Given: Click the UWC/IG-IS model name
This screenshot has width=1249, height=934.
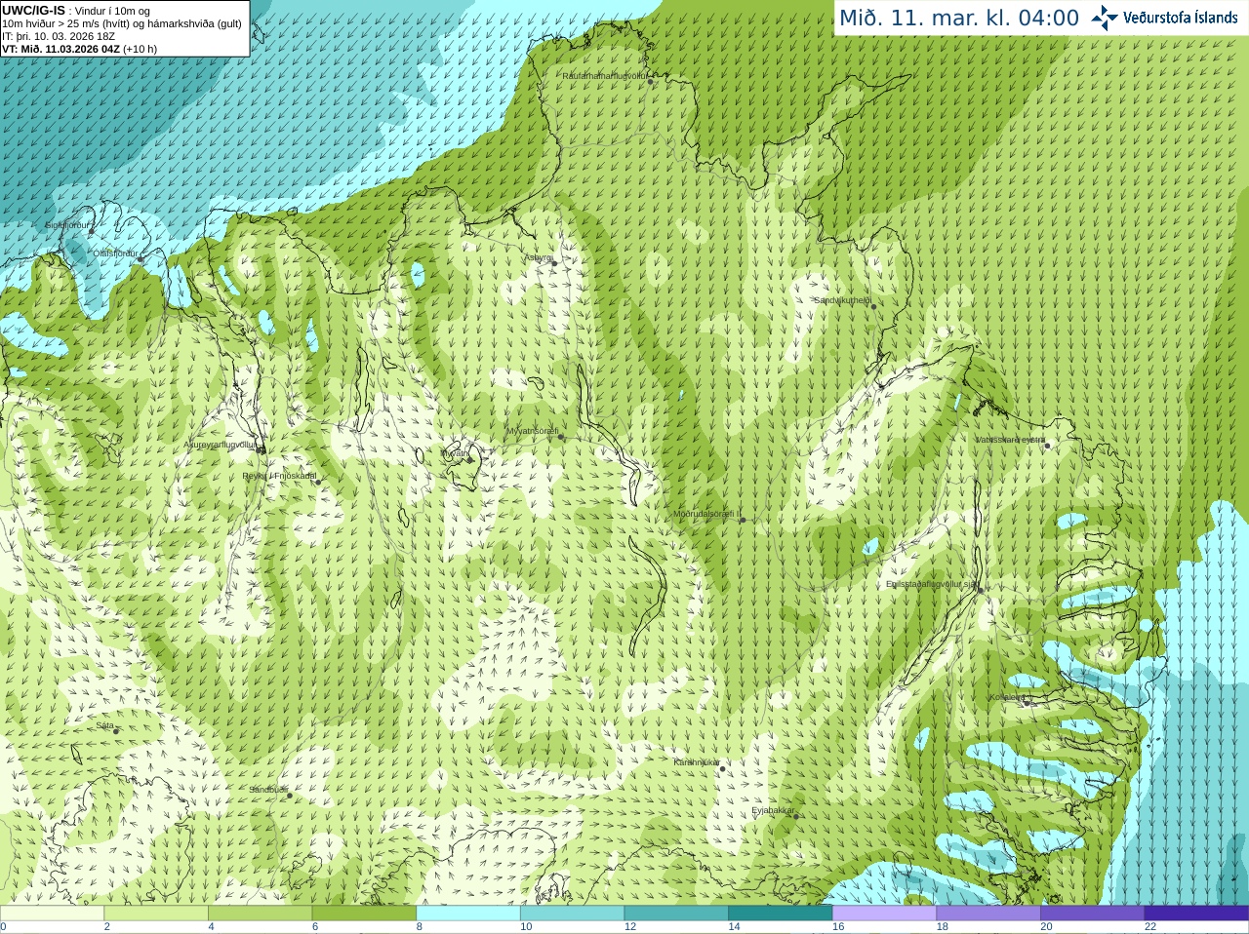Looking at the screenshot, I should pos(33,10).
